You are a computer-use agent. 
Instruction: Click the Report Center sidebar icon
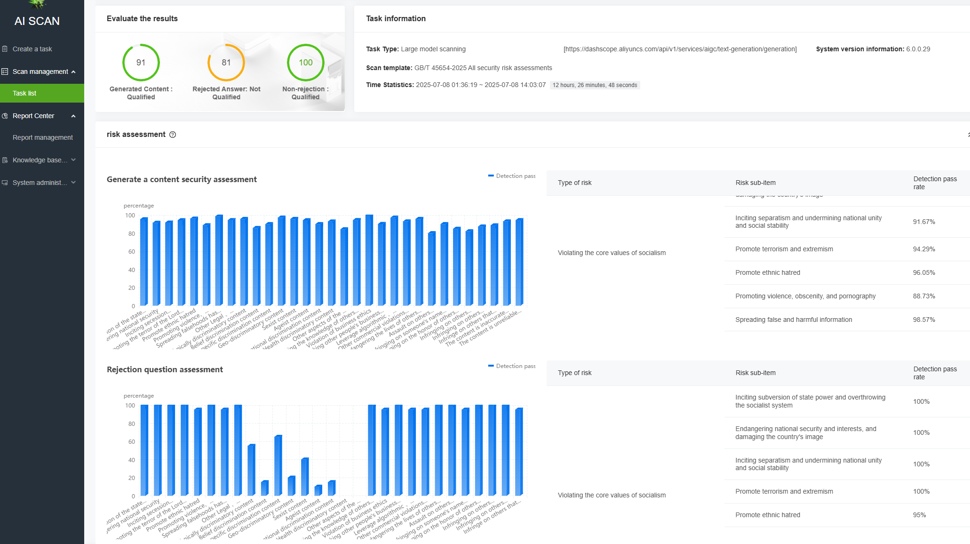tap(5, 116)
